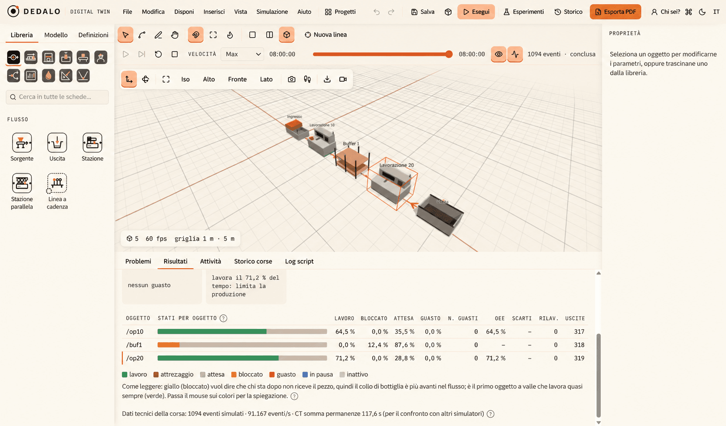
Task: Add a Sorgente element from library
Action: click(22, 148)
